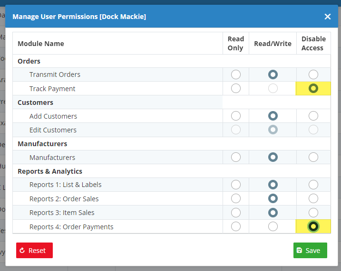This screenshot has width=341, height=271.
Task: Set Track Payment to Read Only
Action: click(x=236, y=88)
